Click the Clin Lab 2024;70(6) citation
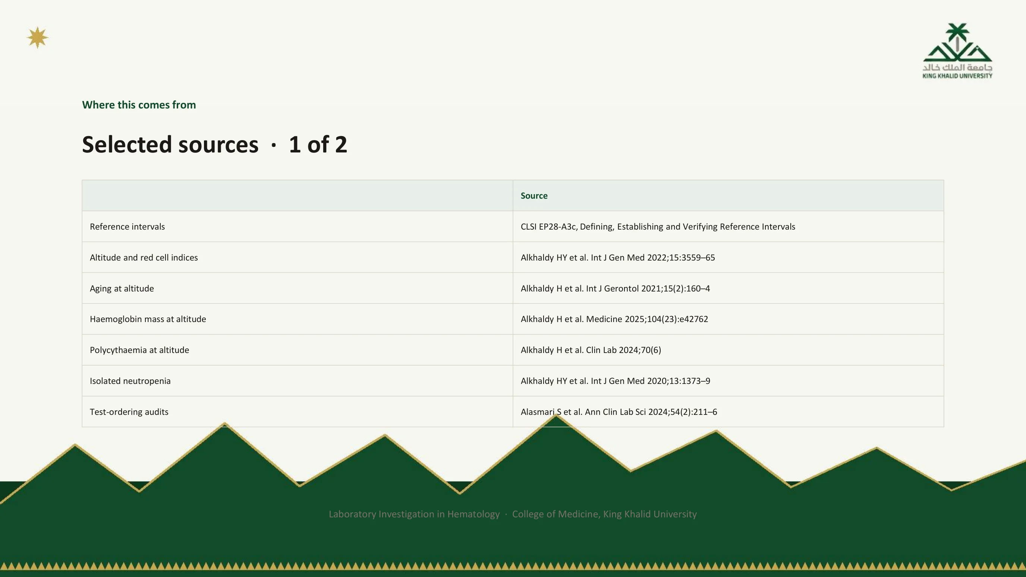Image resolution: width=1026 pixels, height=577 pixels. coord(591,350)
